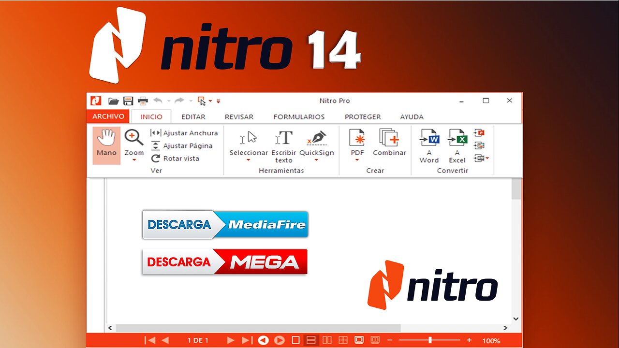Click the zoom slider handle
The height and width of the screenshot is (348, 619).
(430, 340)
